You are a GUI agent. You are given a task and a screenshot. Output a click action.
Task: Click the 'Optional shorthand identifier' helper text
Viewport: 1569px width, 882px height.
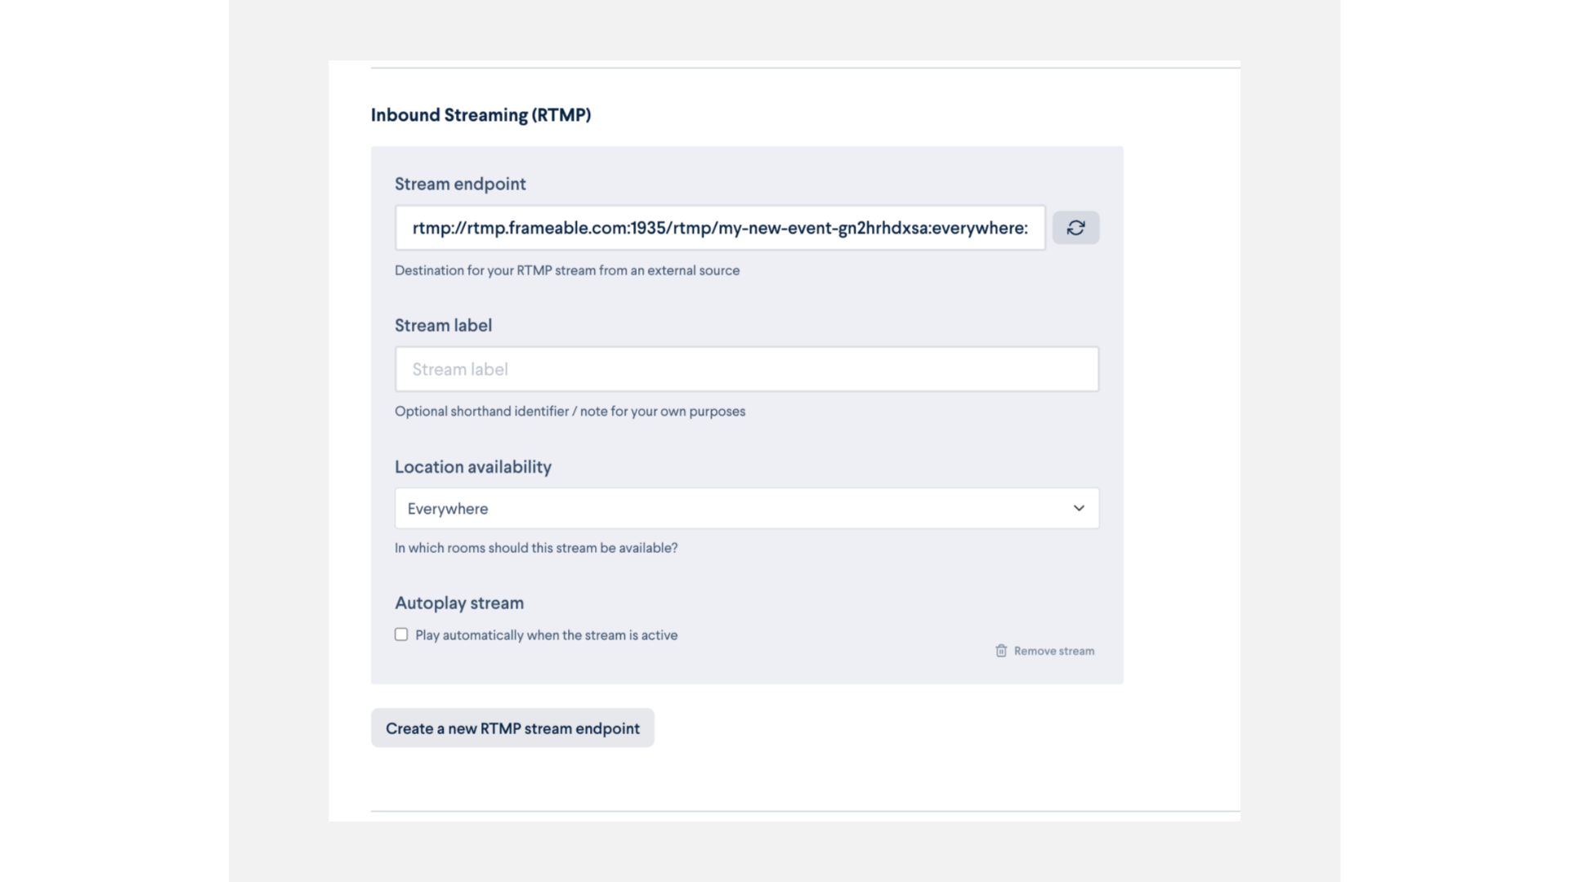point(570,412)
